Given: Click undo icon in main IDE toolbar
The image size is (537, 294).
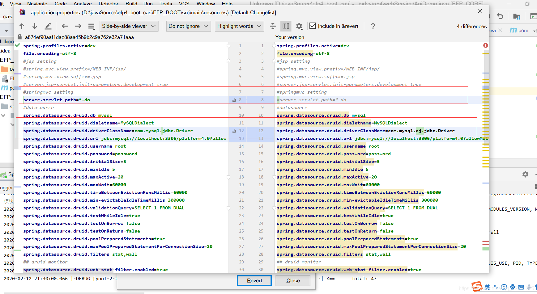Looking at the screenshot, I should pos(500,16).
